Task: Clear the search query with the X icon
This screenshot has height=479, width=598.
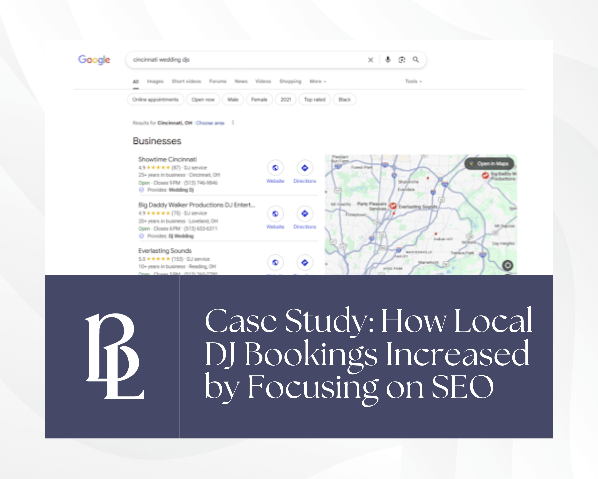Action: click(x=371, y=60)
